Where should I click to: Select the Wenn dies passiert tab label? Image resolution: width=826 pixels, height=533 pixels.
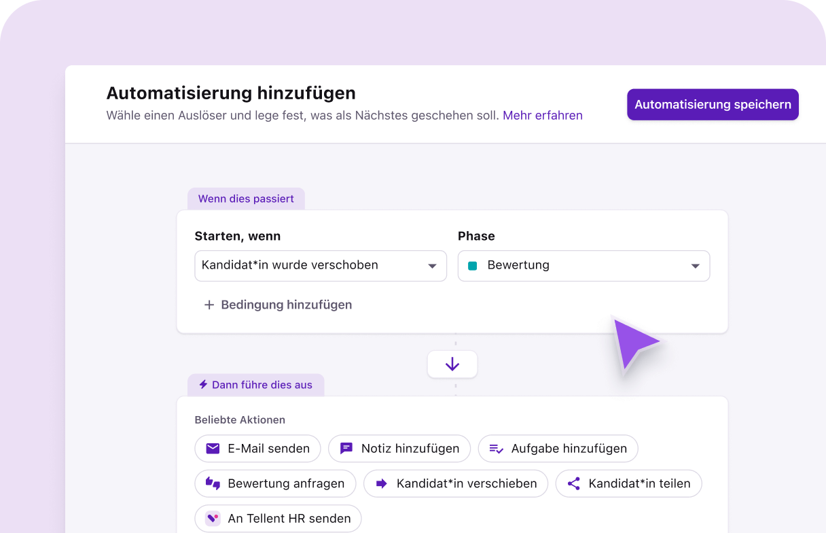pos(246,199)
